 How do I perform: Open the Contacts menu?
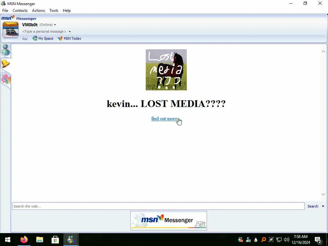[x=20, y=11]
